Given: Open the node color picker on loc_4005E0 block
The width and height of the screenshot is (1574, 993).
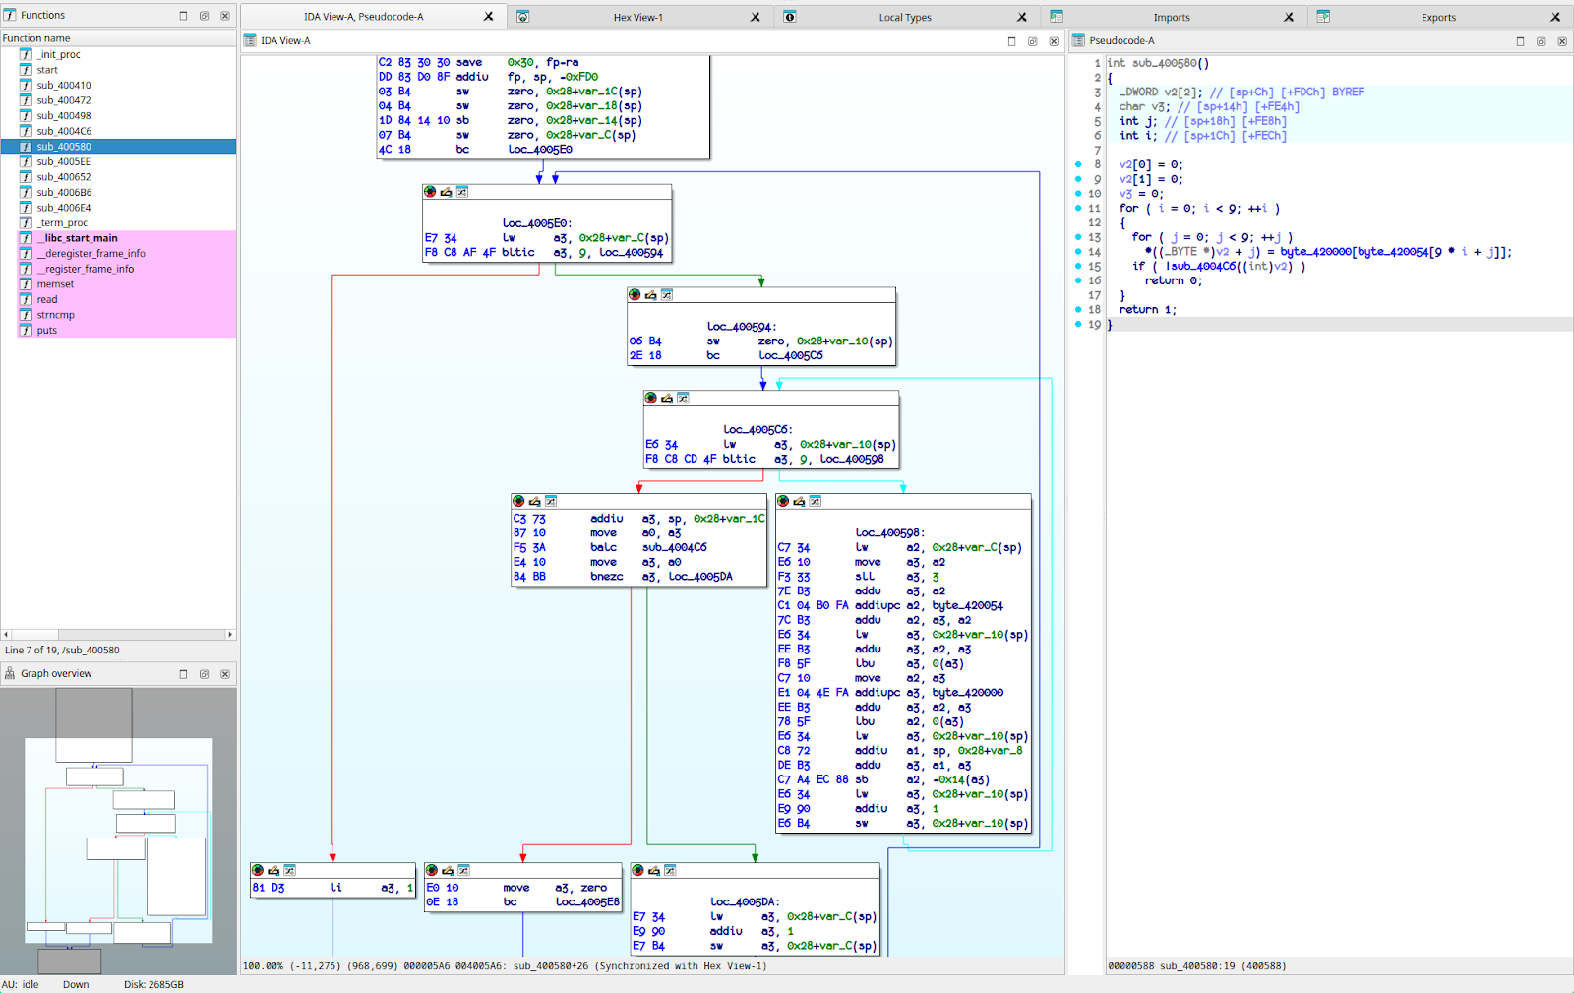Looking at the screenshot, I should click(428, 192).
